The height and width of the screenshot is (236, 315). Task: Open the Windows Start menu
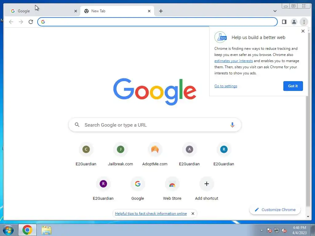click(x=8, y=230)
